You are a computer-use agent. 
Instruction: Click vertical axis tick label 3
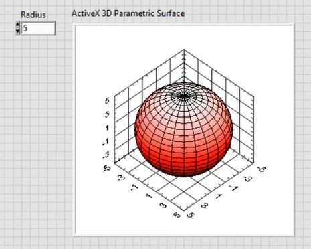108,114
